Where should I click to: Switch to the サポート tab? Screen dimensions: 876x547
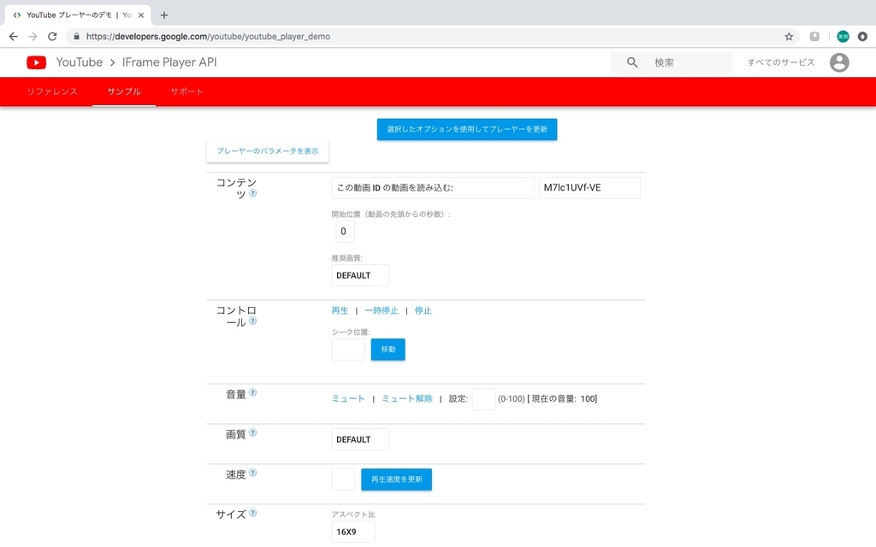186,91
